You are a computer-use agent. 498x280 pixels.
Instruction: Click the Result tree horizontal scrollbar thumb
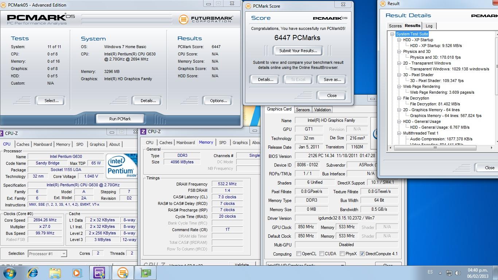(435, 148)
